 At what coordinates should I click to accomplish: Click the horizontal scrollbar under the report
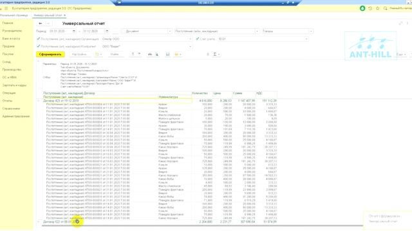202,225
